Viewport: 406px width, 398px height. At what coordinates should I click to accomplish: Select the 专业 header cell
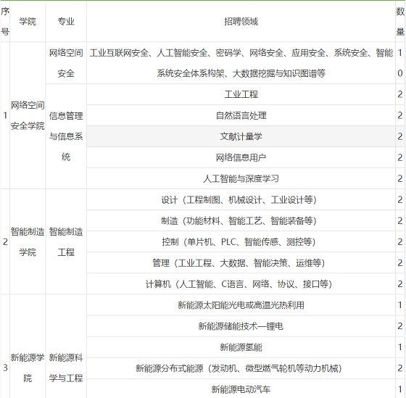tap(66, 21)
